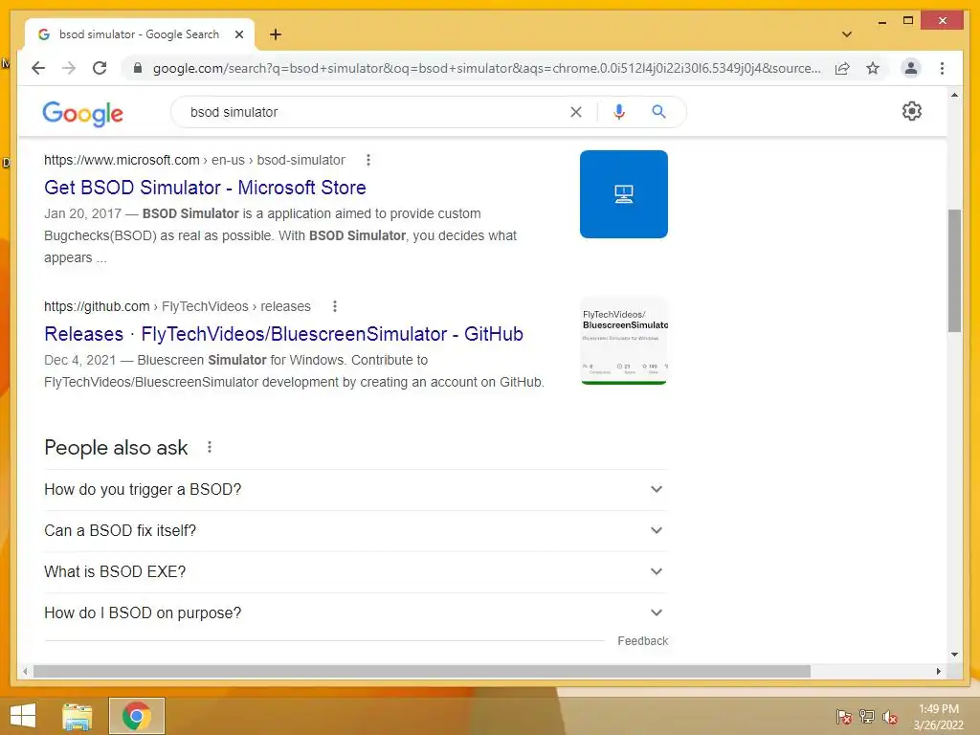This screenshot has width=980, height=735.
Task: Open Get BSOD Simulator - Microsoft Store
Action: point(205,188)
